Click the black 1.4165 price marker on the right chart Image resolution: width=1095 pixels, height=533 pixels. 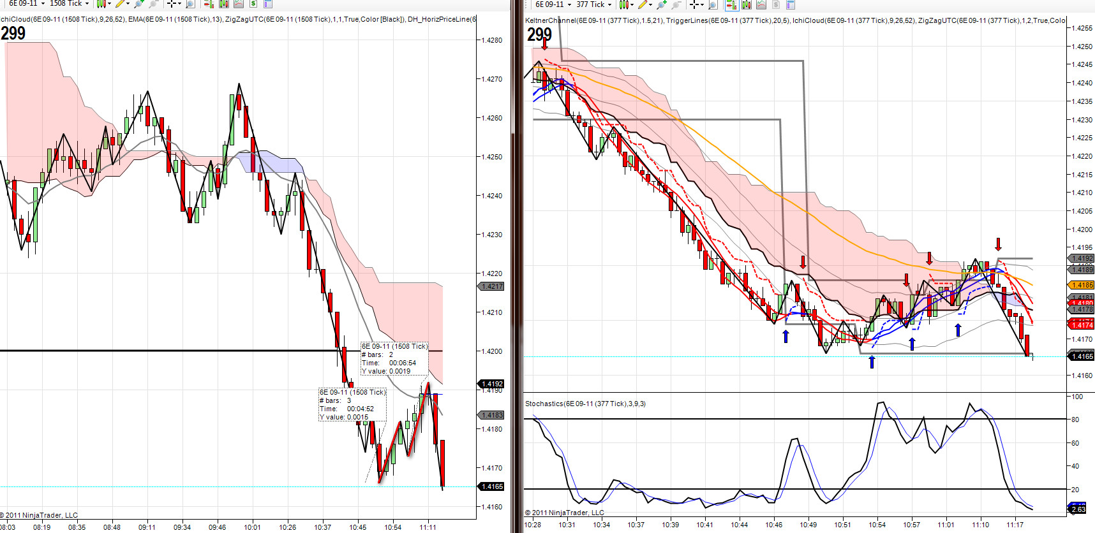point(1082,356)
